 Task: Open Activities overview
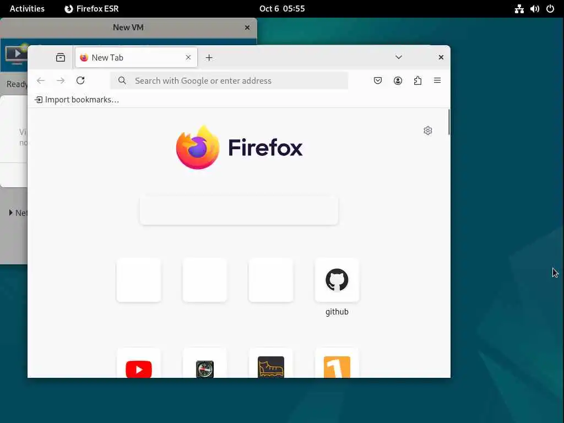pyautogui.click(x=27, y=9)
